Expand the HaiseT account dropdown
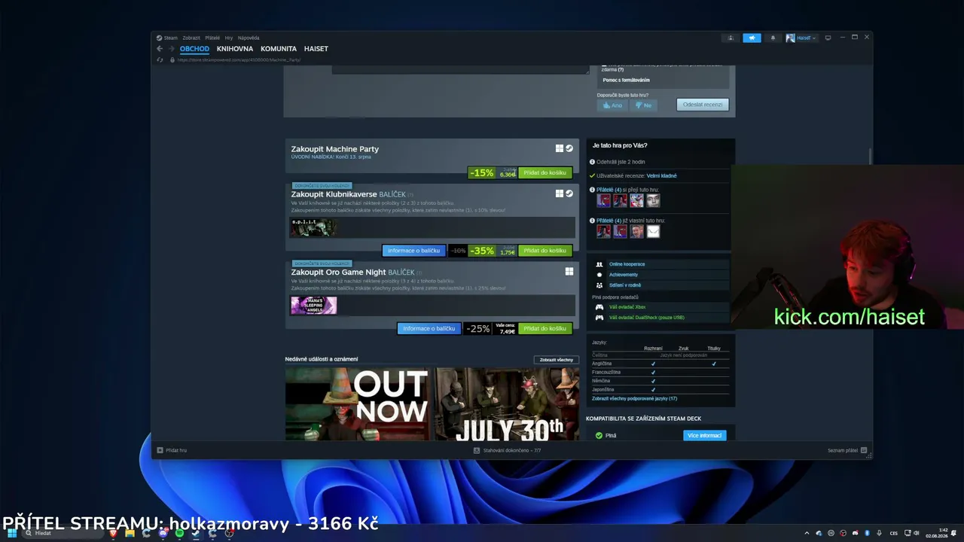 pos(801,38)
